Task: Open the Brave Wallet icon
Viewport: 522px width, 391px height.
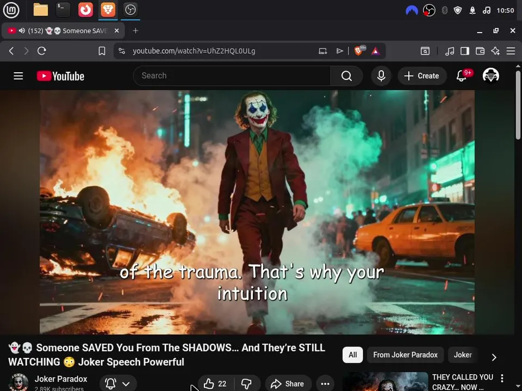Action: (480, 51)
